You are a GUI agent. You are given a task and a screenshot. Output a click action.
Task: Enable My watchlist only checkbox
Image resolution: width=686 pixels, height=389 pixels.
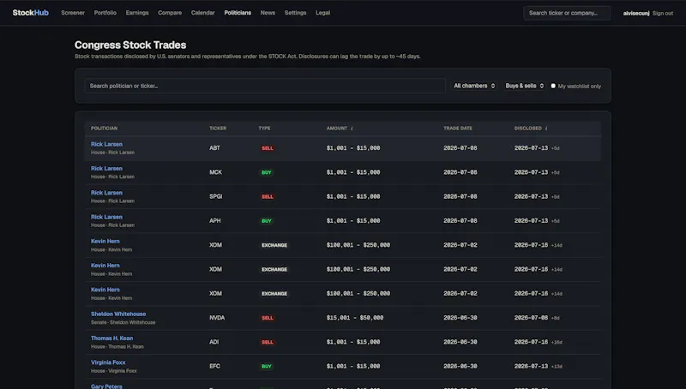click(x=553, y=86)
